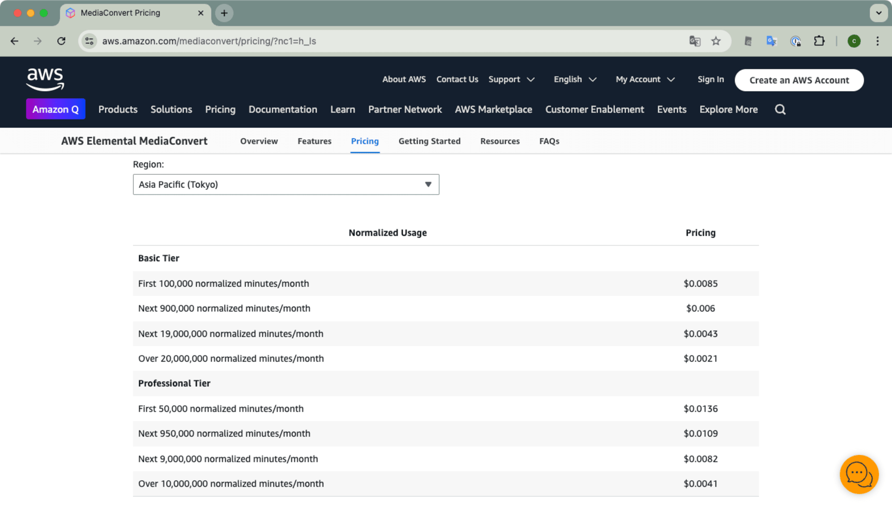
Task: Click the Google Translate extension icon
Action: pyautogui.click(x=772, y=41)
